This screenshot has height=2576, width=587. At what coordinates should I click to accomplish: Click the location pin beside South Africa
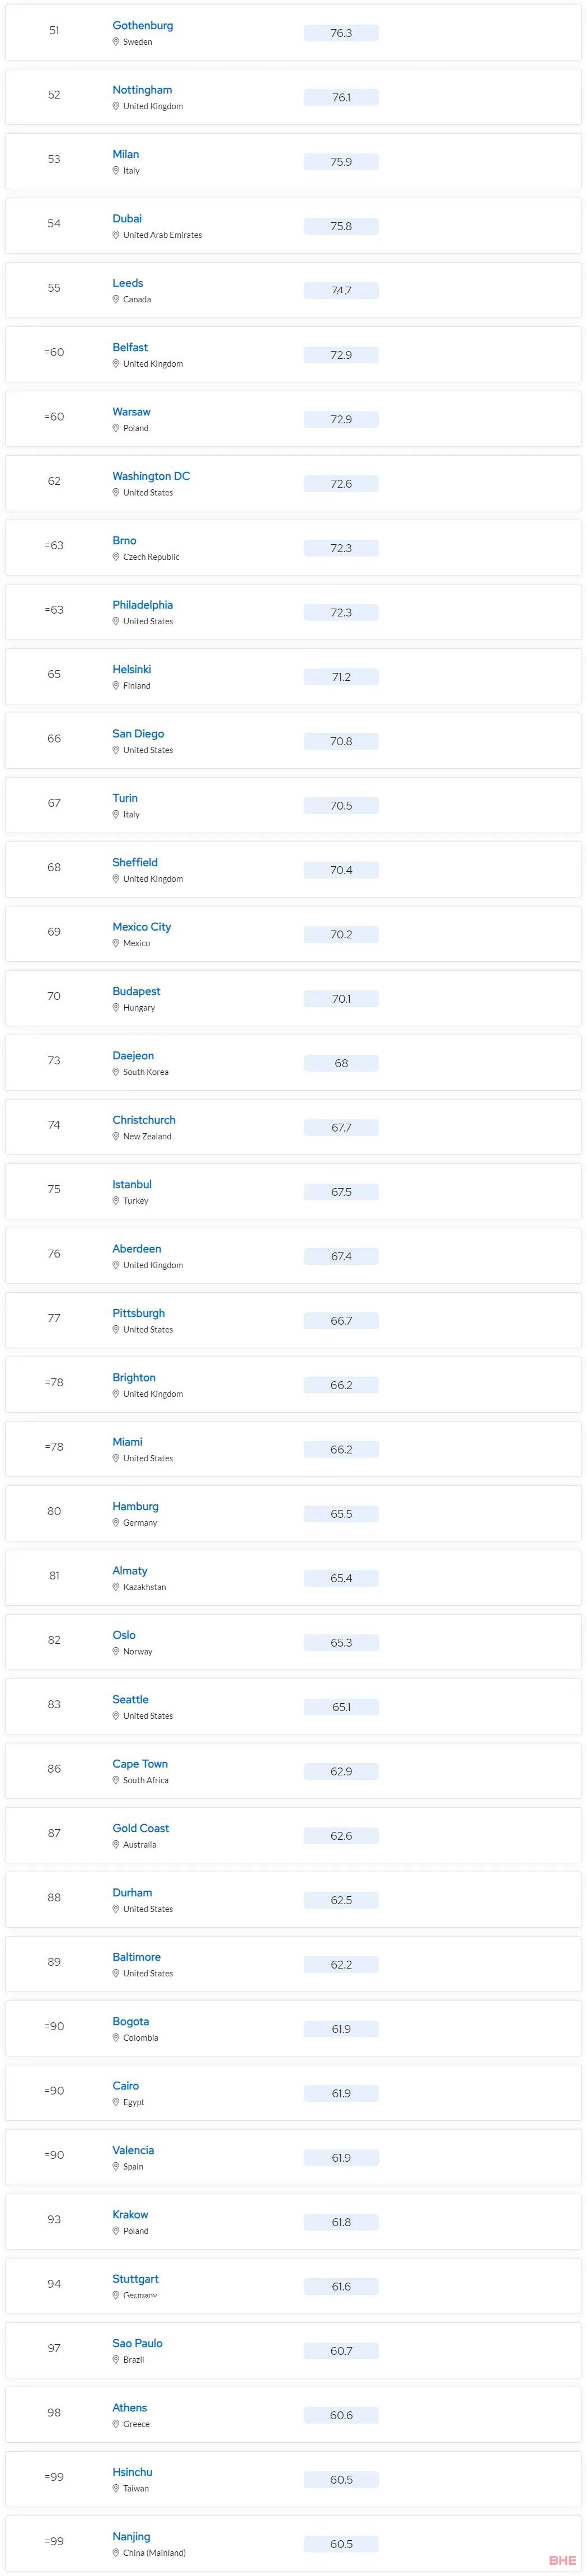116,1781
